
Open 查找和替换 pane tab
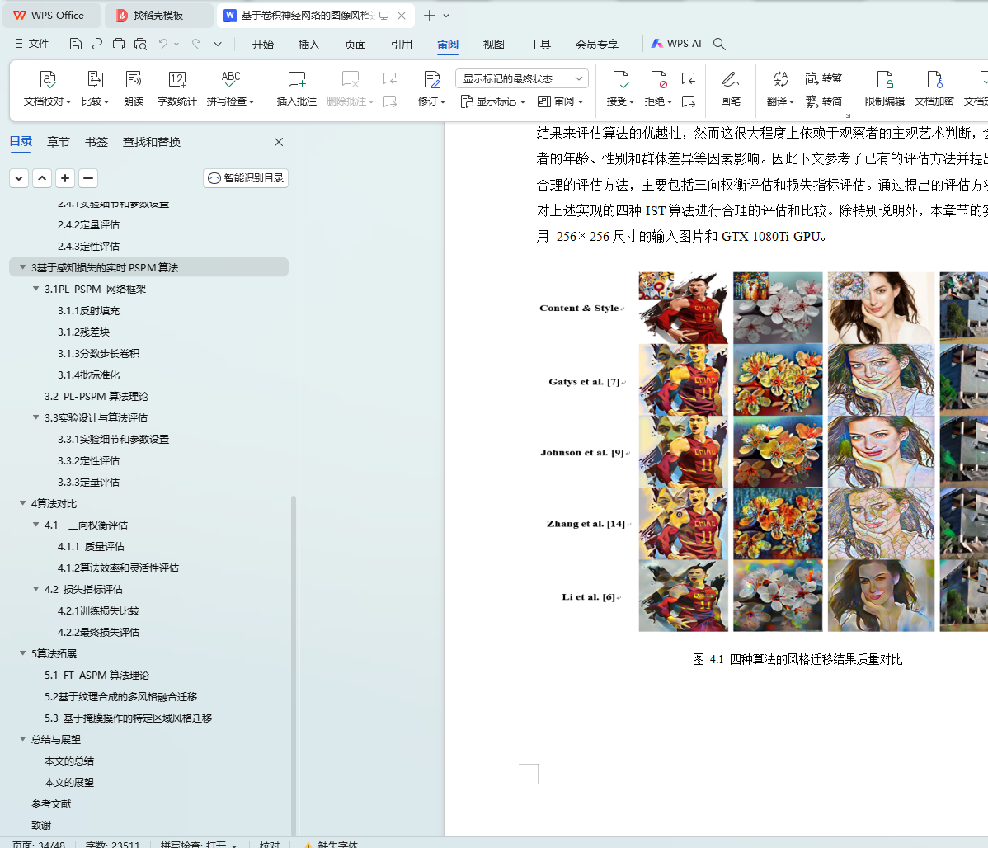coord(152,142)
